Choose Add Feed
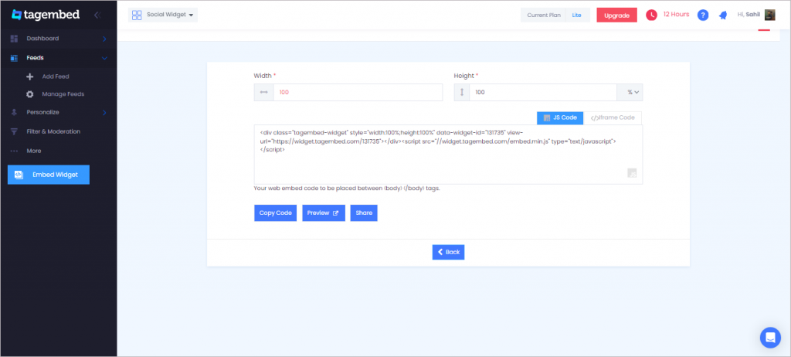 [x=56, y=76]
